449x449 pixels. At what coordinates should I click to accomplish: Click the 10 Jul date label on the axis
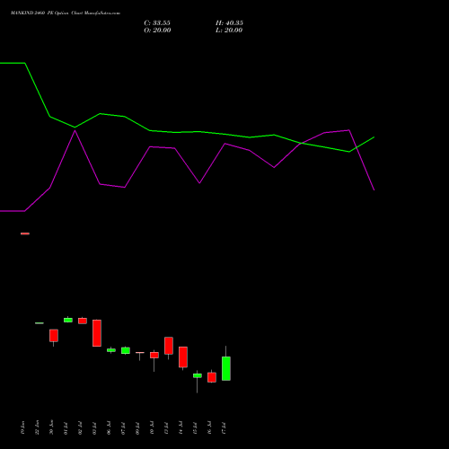pos(153,428)
